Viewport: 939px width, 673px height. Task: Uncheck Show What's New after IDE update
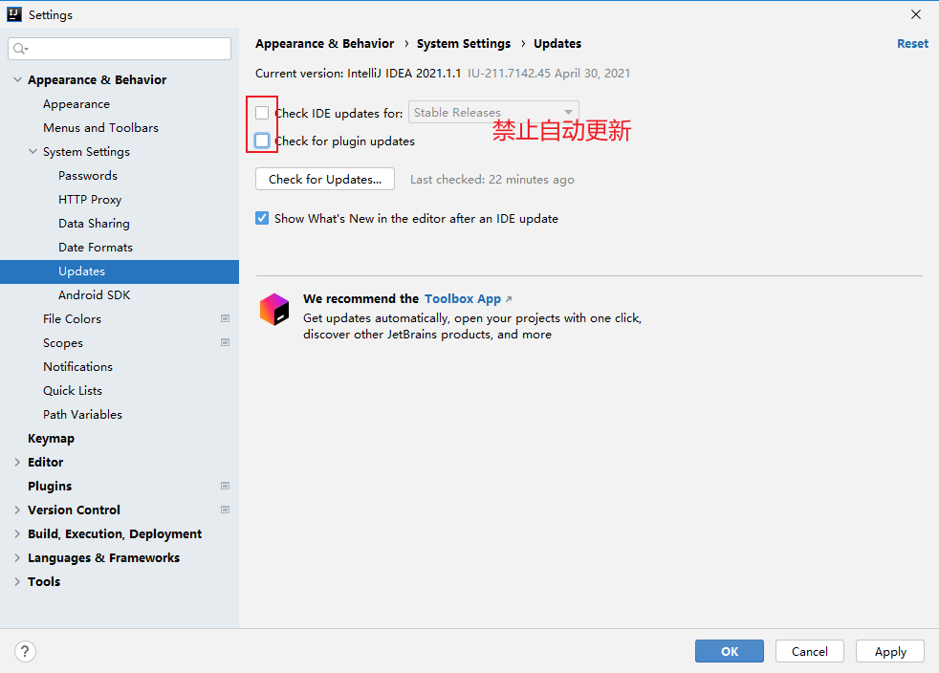[x=262, y=218]
